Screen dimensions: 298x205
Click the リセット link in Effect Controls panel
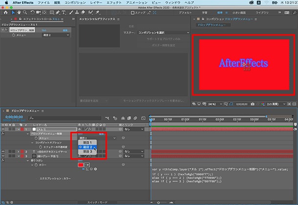pyautogui.click(x=44, y=30)
